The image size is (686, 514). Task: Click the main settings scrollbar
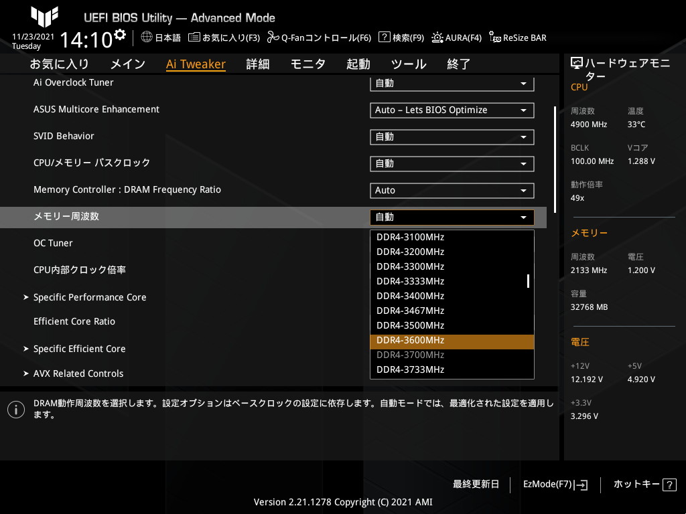555,159
